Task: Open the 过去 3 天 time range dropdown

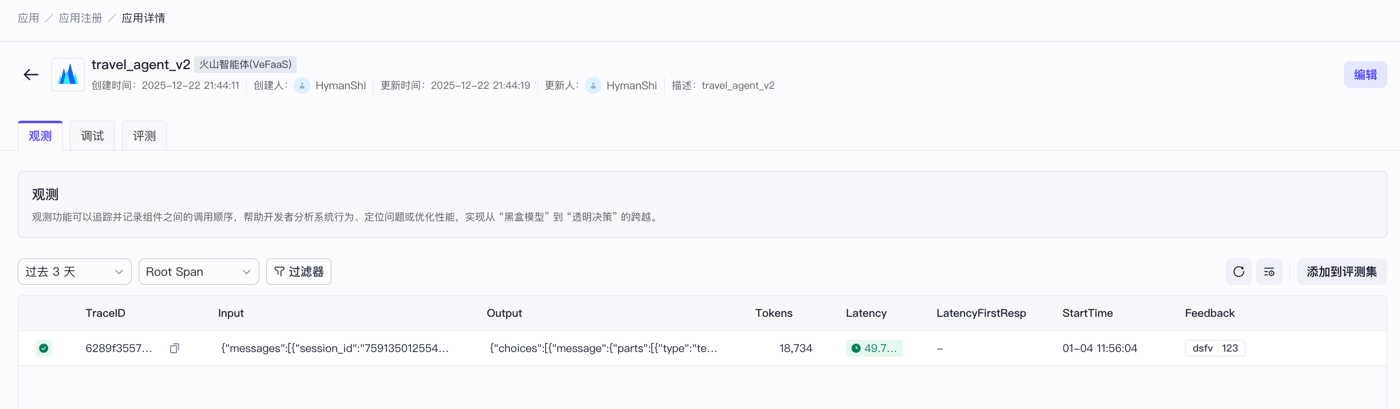Action: [74, 272]
